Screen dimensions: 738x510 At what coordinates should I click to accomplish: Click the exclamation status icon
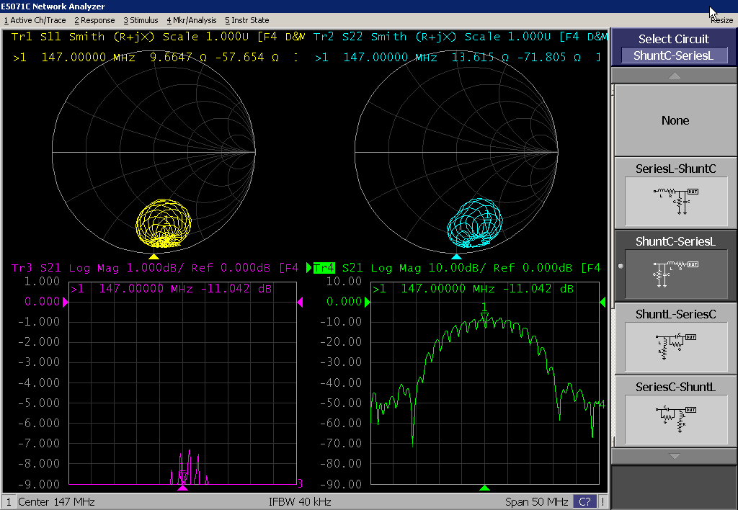603,502
